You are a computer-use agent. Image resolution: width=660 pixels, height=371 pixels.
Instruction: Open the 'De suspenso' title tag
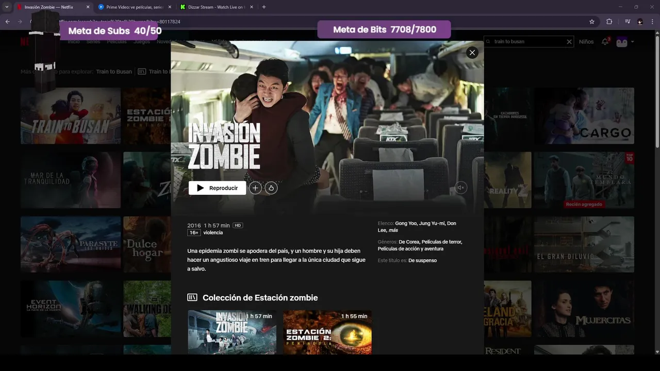click(x=422, y=261)
